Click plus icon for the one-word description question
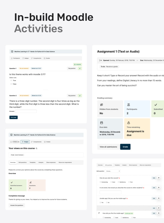Image resolution: width=164 pixels, height=223 pixels. tap(159, 188)
